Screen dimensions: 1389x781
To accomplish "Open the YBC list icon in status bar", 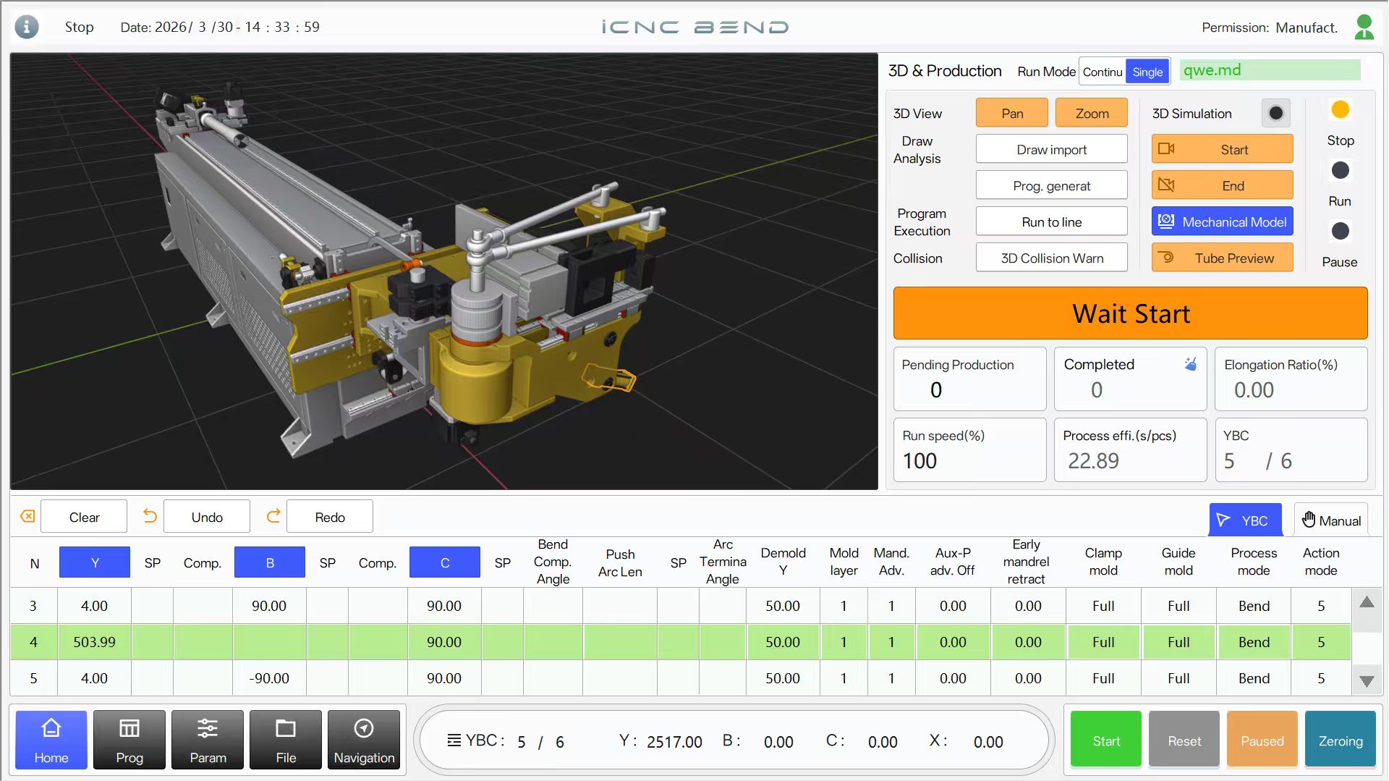I will pos(454,740).
